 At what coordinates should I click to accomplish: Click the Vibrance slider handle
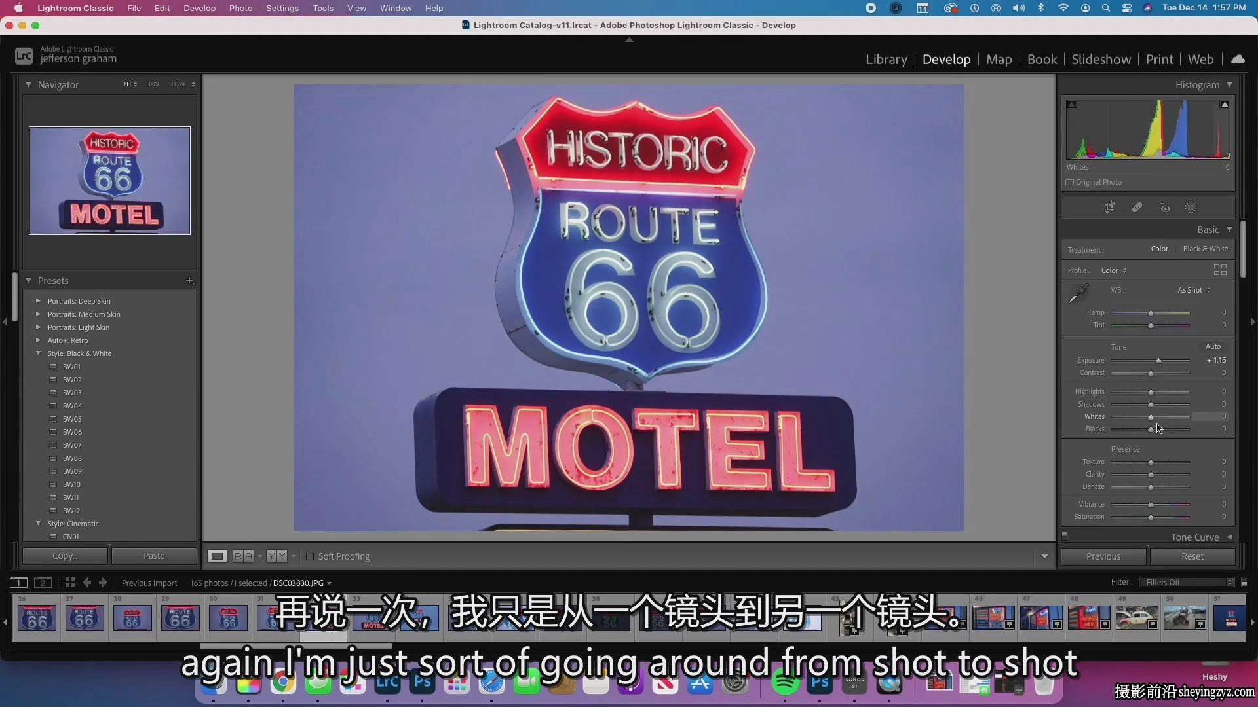pos(1151,505)
